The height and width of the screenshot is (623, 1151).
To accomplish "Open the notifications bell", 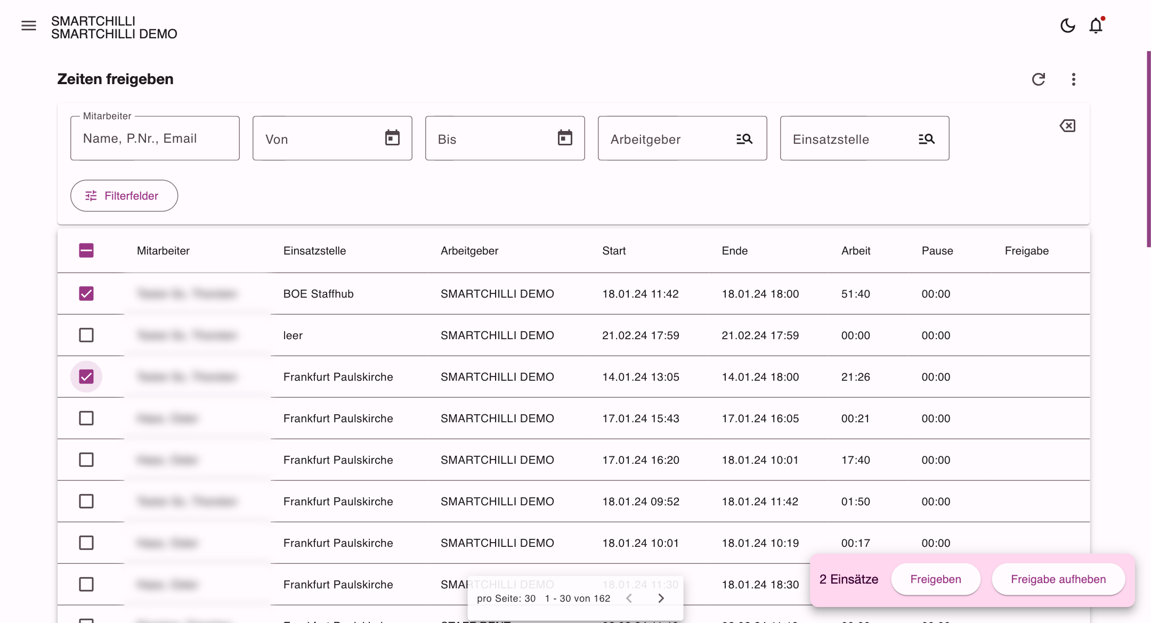I will click(x=1096, y=26).
